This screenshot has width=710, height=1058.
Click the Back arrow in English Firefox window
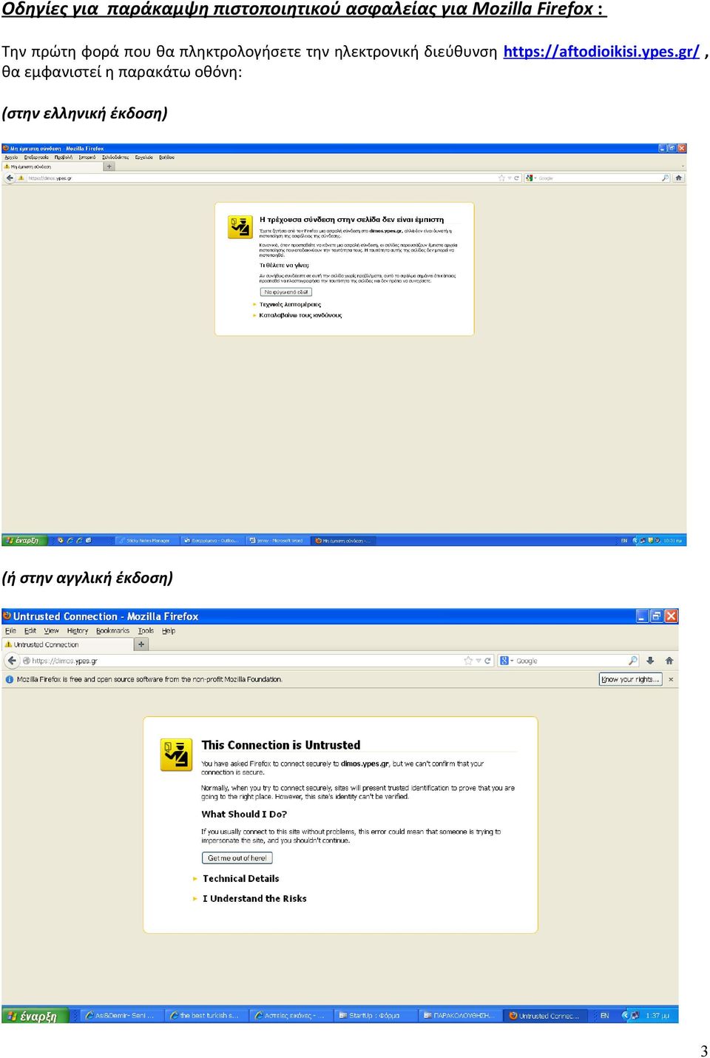coord(12,661)
